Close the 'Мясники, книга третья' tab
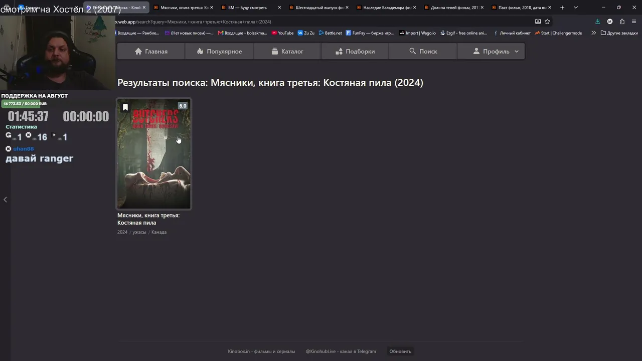642x361 pixels. click(212, 8)
